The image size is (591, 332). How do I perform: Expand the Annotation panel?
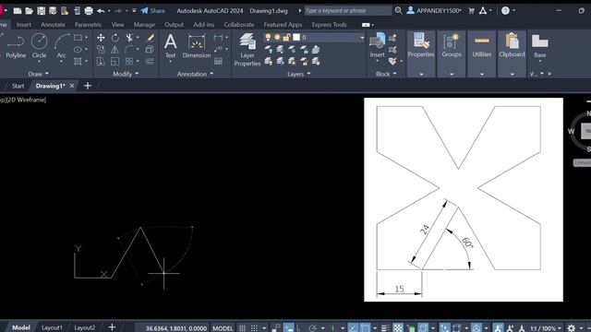pyautogui.click(x=195, y=74)
